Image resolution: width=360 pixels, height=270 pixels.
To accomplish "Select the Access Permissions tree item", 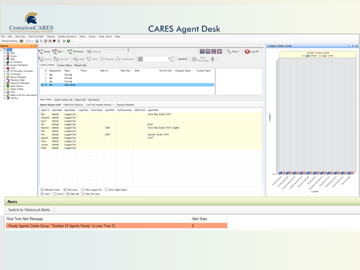I will pos(19,65).
